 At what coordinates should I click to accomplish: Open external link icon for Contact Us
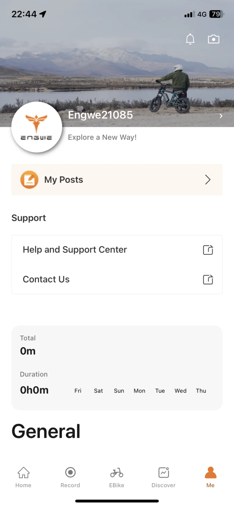pyautogui.click(x=208, y=279)
